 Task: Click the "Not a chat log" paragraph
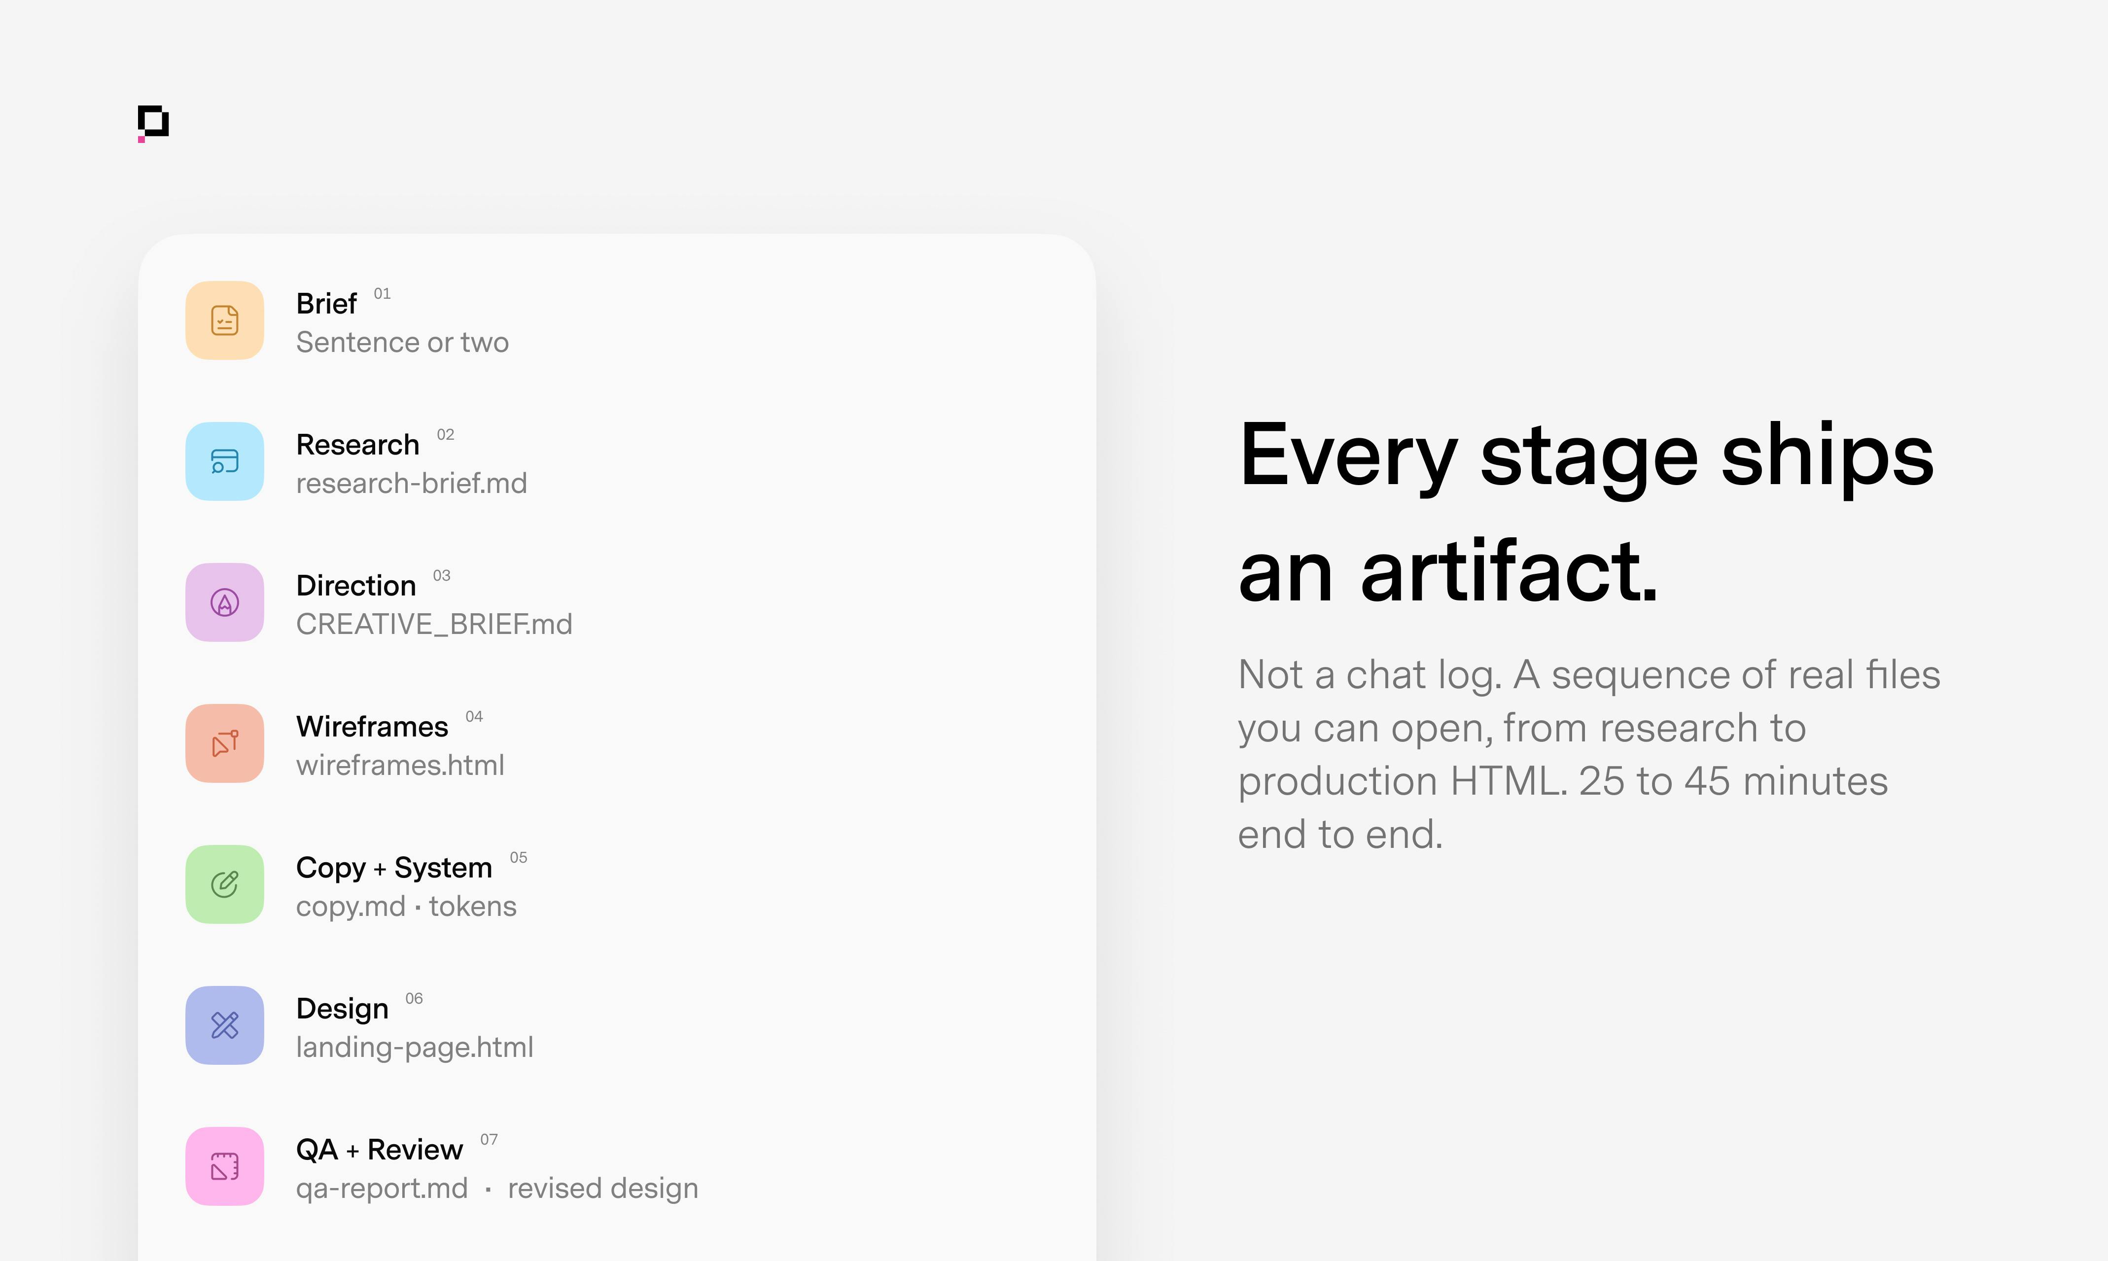click(1589, 754)
